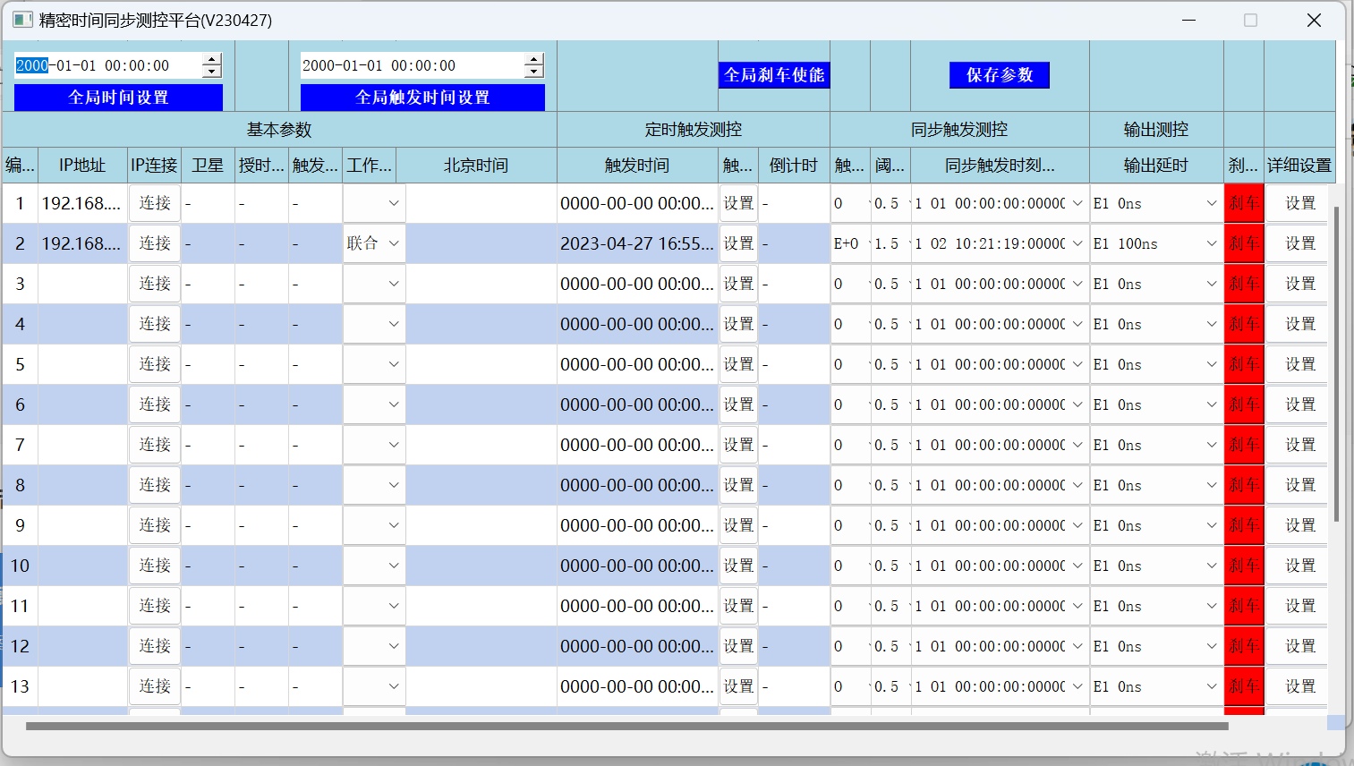Open row 4 sync trigger time dropdown
Viewport: 1354px width, 766px height.
coord(1000,324)
